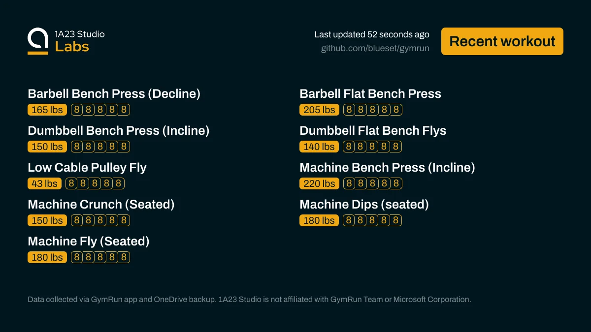Select the Dumbbell Flat Bench Flys title

[372, 130]
